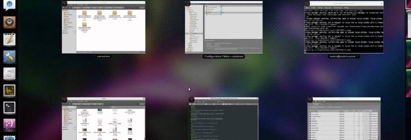Open the purple winking smiley chat icon
The width and height of the screenshot is (411, 140).
point(9,125)
